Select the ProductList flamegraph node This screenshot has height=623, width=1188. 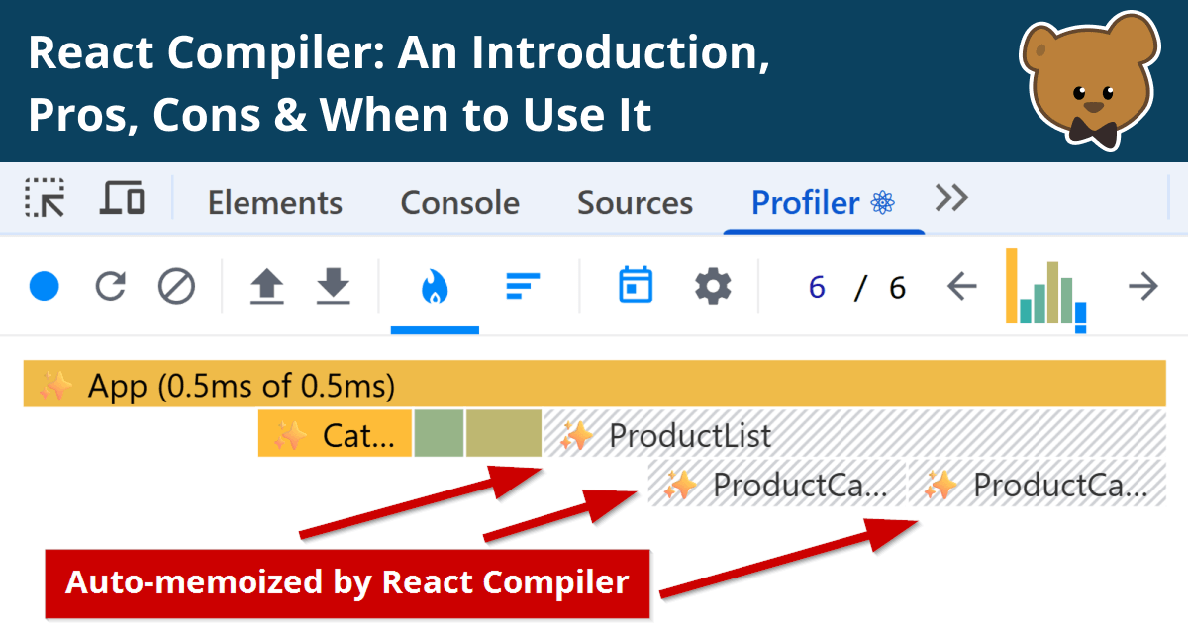(x=851, y=435)
